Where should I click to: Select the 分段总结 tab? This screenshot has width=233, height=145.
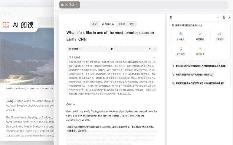pos(108,24)
